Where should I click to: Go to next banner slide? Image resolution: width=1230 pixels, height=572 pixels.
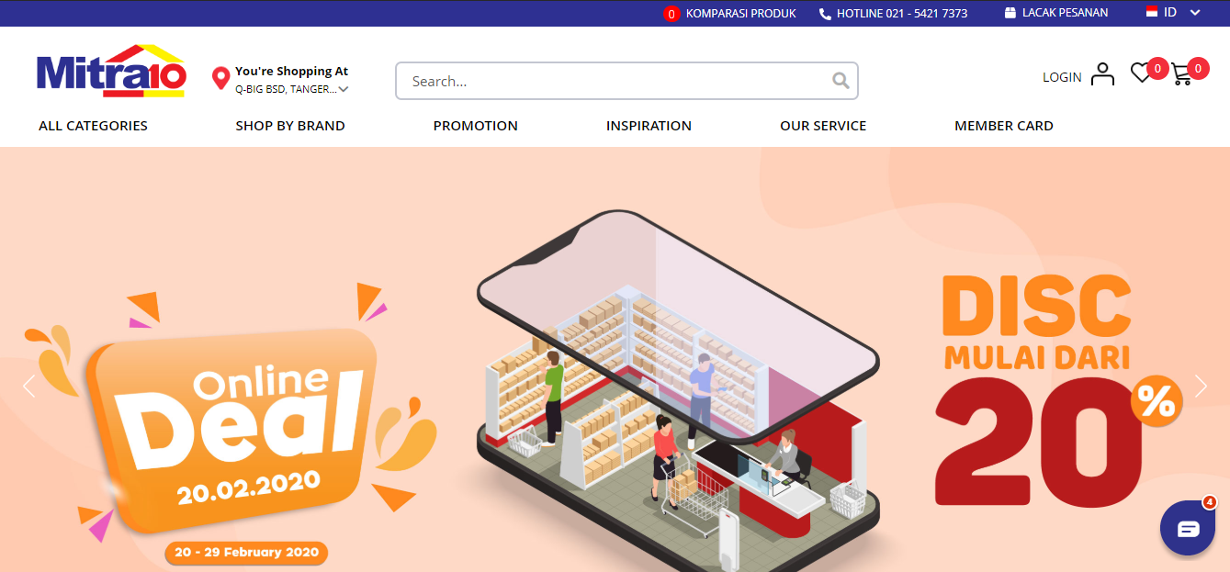coord(1201,387)
